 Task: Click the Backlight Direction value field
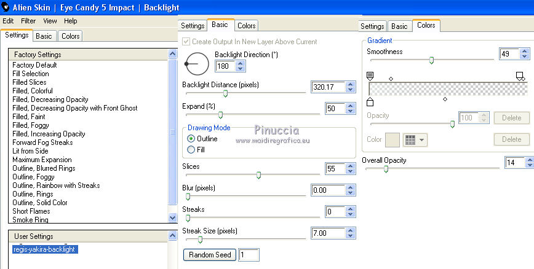pyautogui.click(x=225, y=66)
